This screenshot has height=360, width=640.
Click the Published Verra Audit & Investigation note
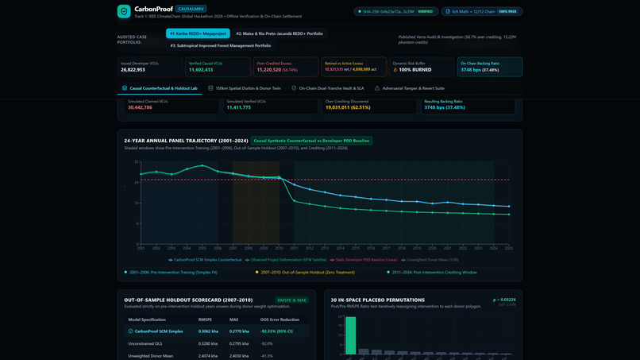pos(457,40)
